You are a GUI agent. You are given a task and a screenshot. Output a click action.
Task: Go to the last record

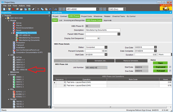click(105, 9)
